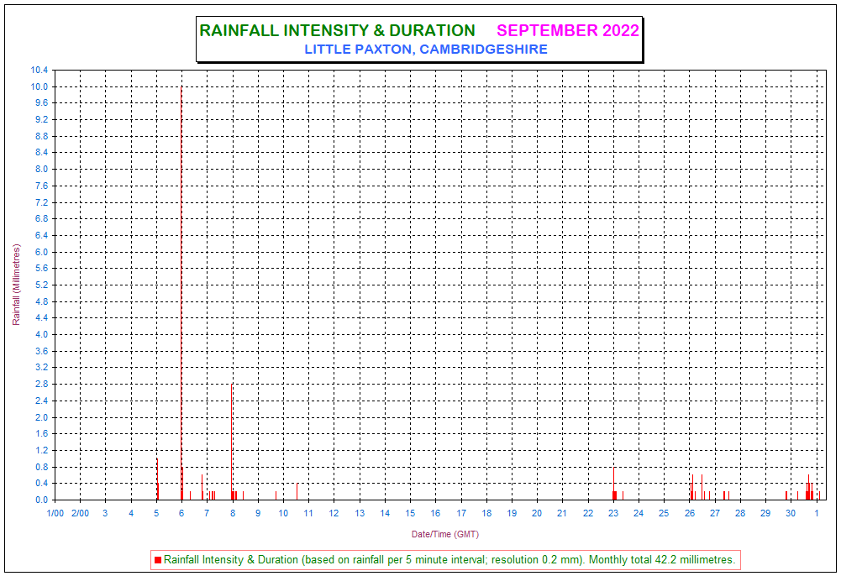Click the 2.8 y-axis value
The image size is (841, 576).
(x=41, y=385)
